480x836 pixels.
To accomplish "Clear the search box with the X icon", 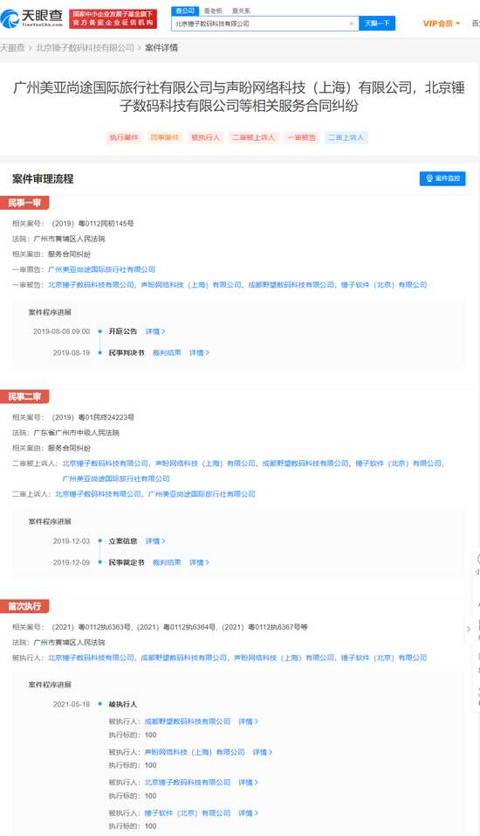I will (x=351, y=24).
